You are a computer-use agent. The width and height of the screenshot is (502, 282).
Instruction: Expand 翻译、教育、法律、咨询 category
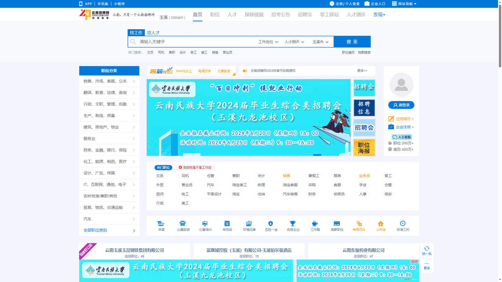tap(109, 93)
